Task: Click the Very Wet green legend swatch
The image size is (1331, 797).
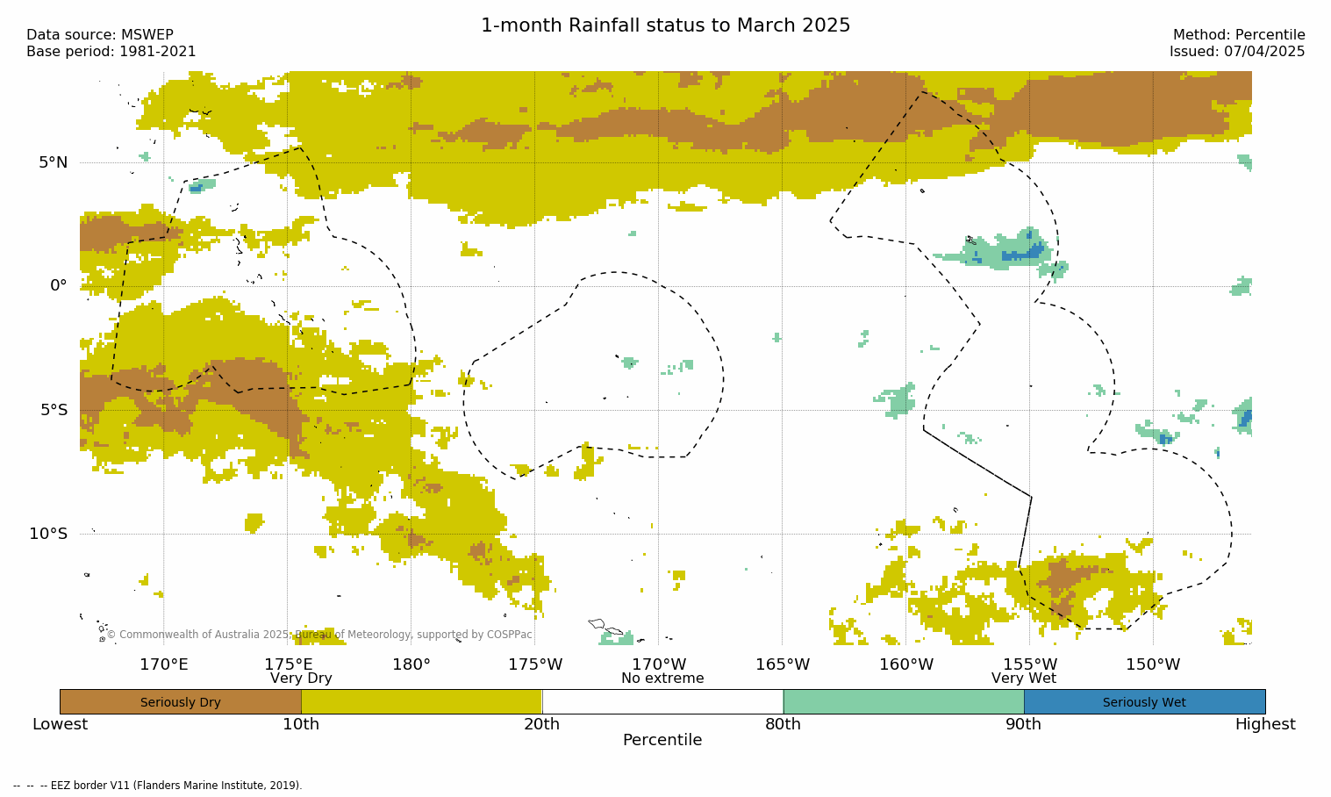Action: (904, 701)
